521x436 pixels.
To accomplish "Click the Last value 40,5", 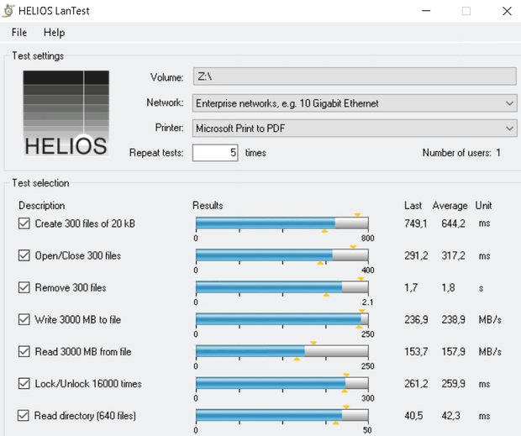I will [413, 416].
